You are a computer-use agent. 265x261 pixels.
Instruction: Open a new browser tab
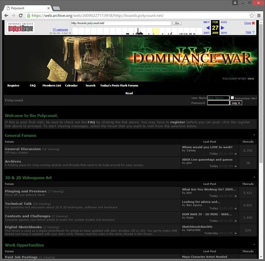56,8
